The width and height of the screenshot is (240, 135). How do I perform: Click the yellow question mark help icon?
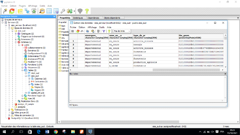(87, 11)
